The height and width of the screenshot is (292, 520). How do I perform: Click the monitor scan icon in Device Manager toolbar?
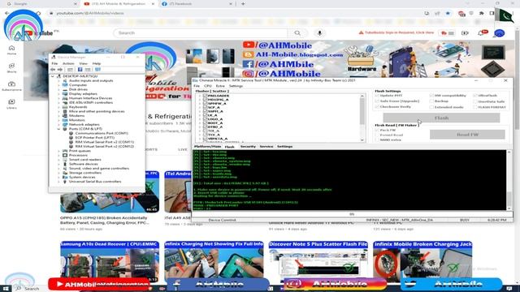(97, 70)
